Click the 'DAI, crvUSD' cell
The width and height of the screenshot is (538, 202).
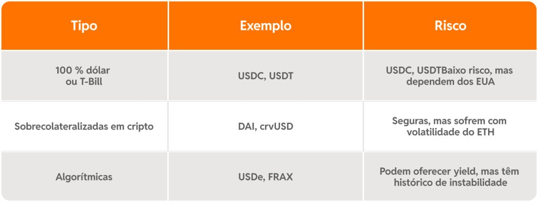tap(265, 126)
